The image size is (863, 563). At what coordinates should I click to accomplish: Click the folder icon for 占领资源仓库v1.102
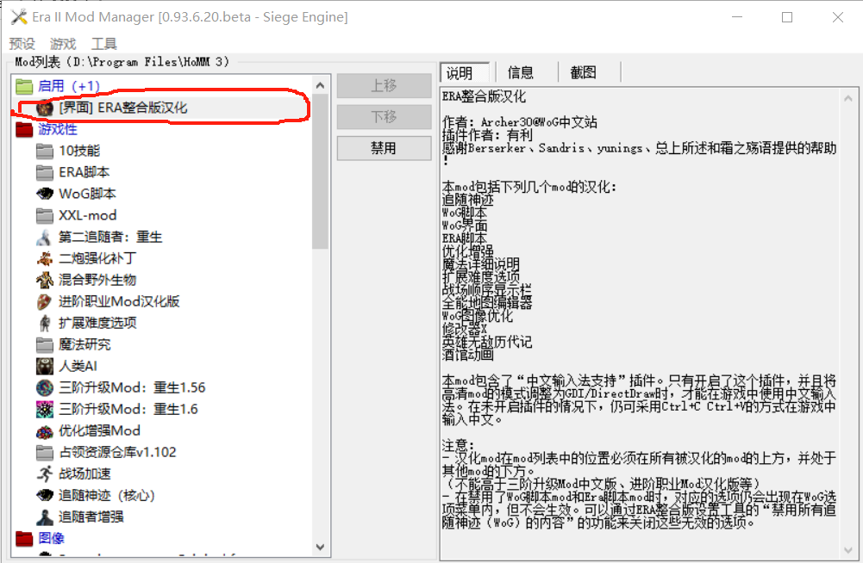tap(45, 452)
